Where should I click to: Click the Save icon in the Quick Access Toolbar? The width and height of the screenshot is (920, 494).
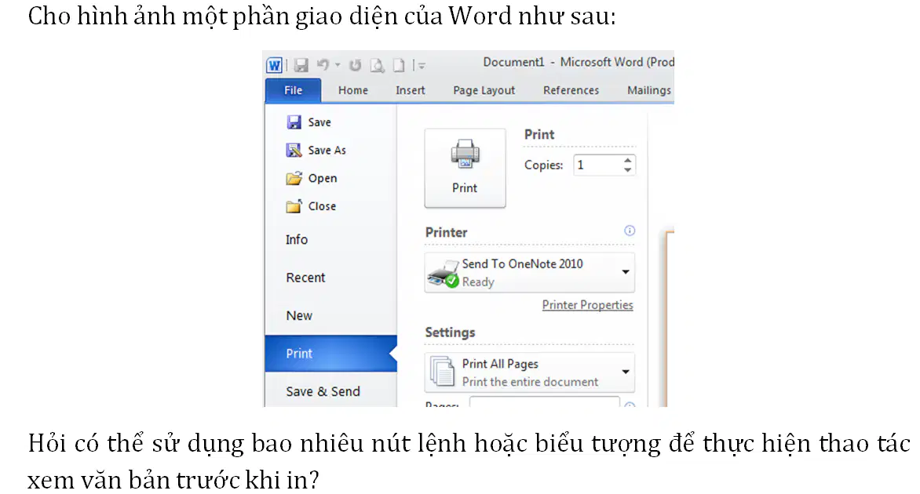click(x=301, y=65)
